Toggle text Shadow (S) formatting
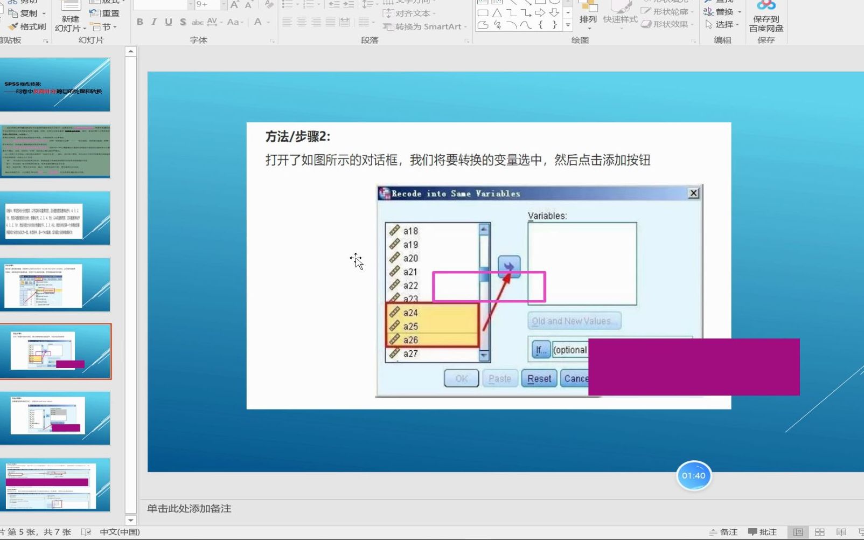 (x=183, y=22)
